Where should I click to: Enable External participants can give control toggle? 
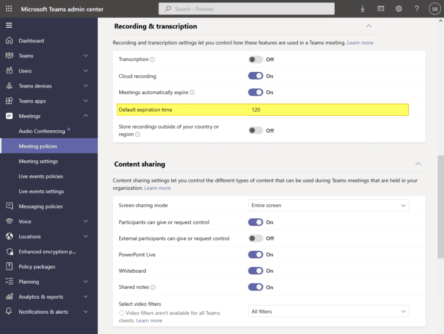point(256,238)
